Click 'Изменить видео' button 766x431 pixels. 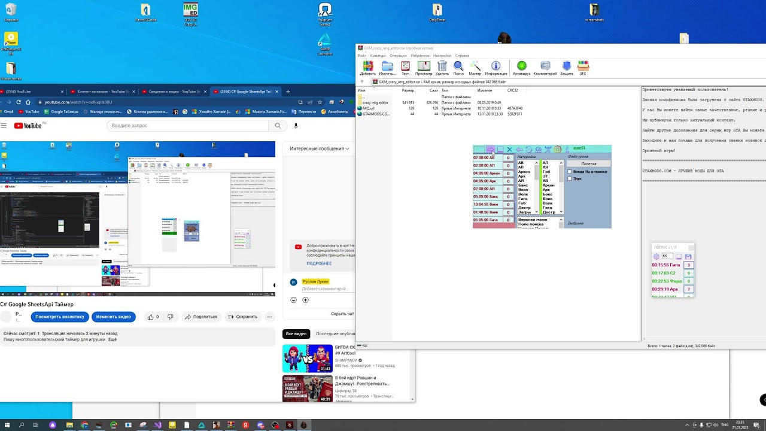[x=114, y=317]
